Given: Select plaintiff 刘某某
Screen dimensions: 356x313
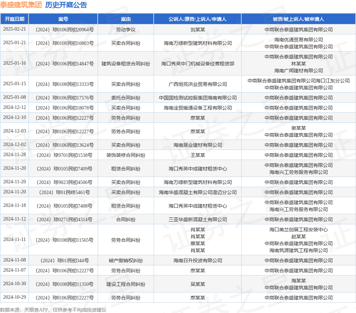Looking at the screenshot, I should pyautogui.click(x=197, y=30).
